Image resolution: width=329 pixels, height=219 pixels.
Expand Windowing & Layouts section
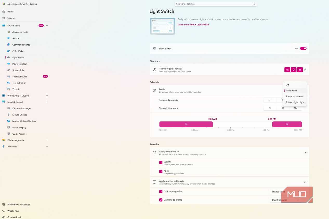coord(47,96)
